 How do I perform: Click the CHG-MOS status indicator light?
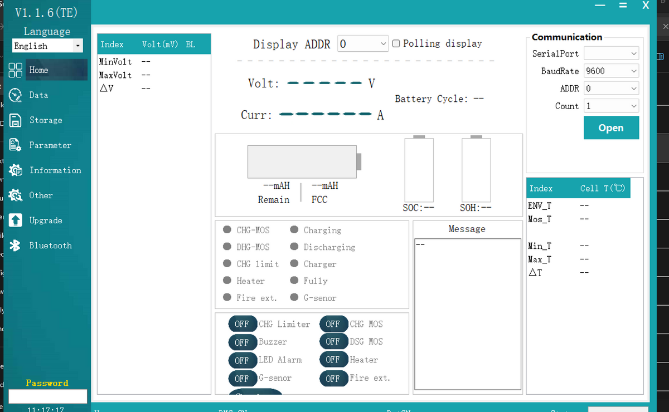click(227, 229)
